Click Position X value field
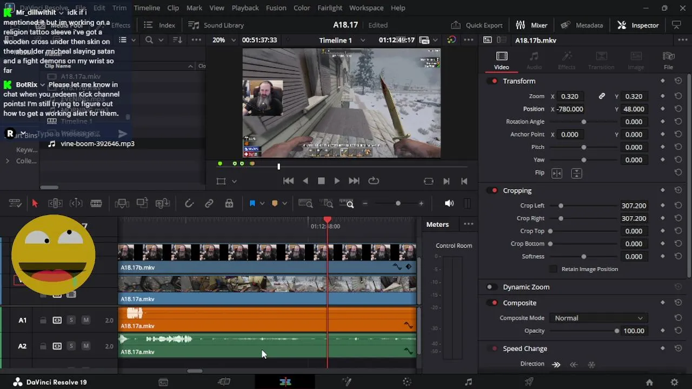The image size is (692, 389). coord(570,109)
